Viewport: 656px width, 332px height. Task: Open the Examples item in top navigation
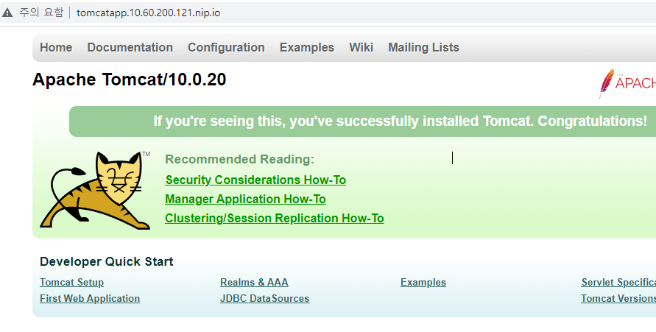pos(307,47)
